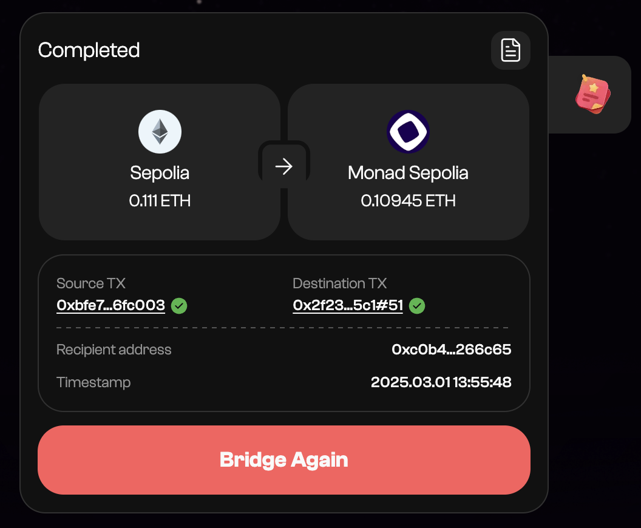This screenshot has height=528, width=641.
Task: Click the arrow between source and destination
Action: (283, 166)
